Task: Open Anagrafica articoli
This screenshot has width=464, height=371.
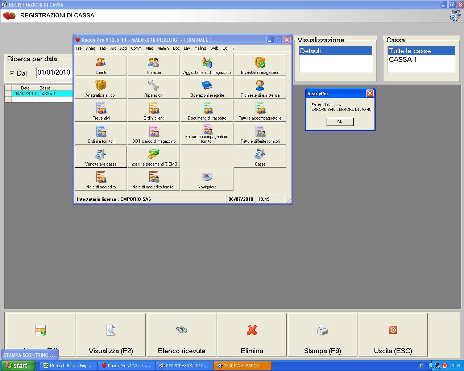Action: (101, 88)
